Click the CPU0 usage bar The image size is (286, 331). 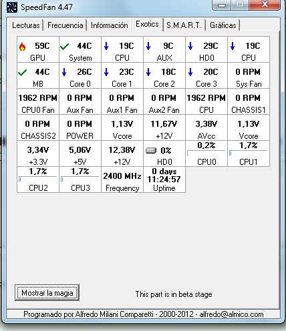(206, 153)
